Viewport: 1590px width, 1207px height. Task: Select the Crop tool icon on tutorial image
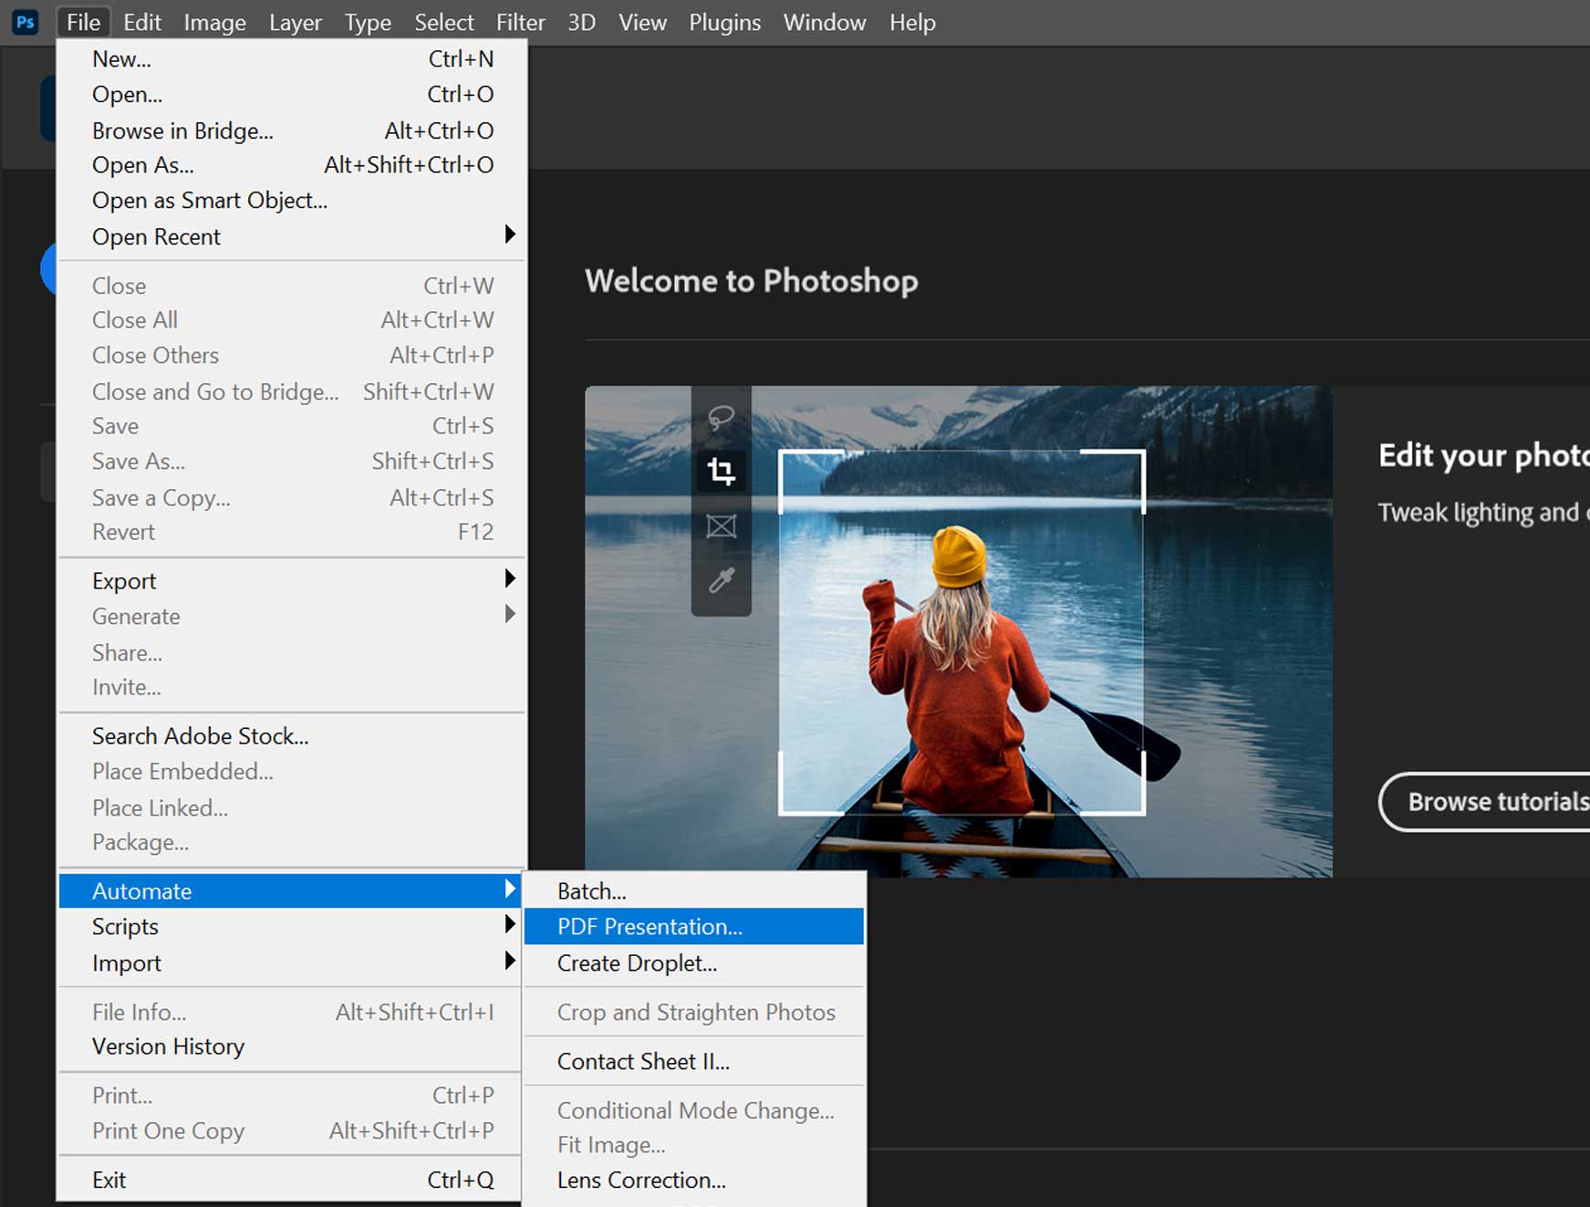click(x=721, y=471)
